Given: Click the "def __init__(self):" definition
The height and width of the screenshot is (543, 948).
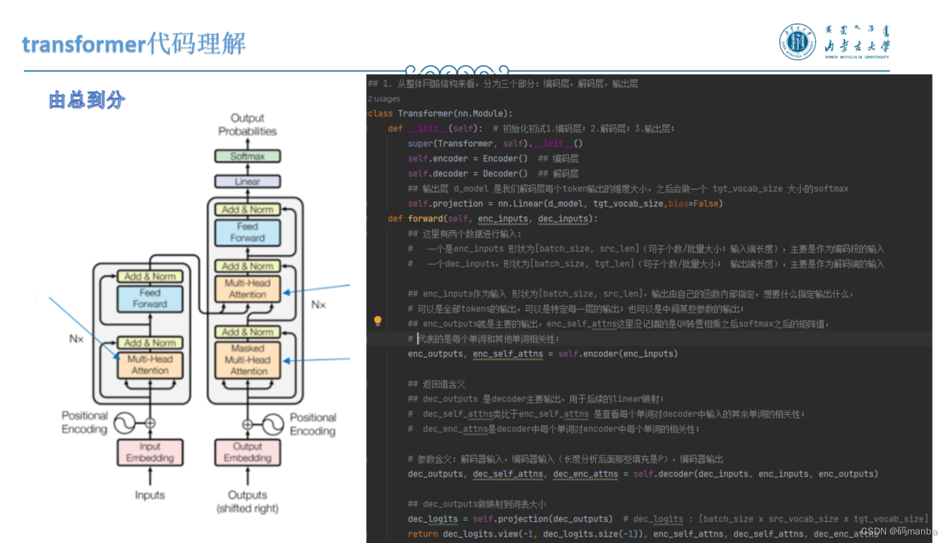Looking at the screenshot, I should [x=435, y=128].
